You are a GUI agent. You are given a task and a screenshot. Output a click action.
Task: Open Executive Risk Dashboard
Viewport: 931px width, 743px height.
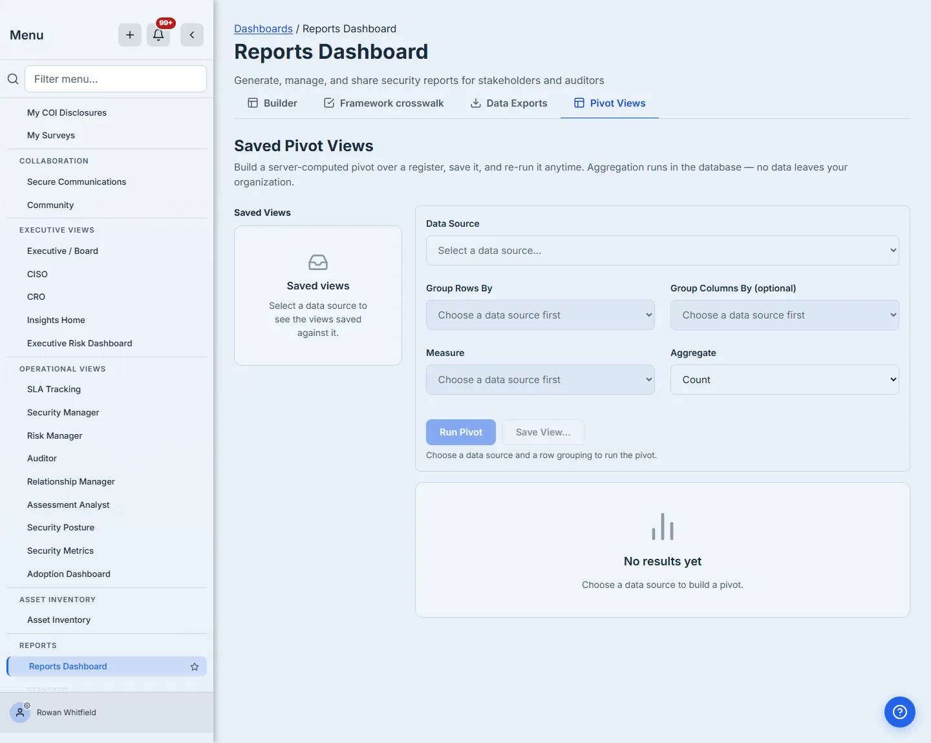80,343
